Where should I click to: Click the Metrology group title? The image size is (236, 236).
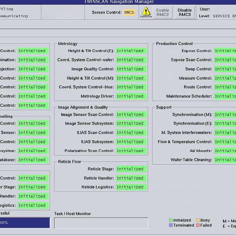[x=68, y=44]
